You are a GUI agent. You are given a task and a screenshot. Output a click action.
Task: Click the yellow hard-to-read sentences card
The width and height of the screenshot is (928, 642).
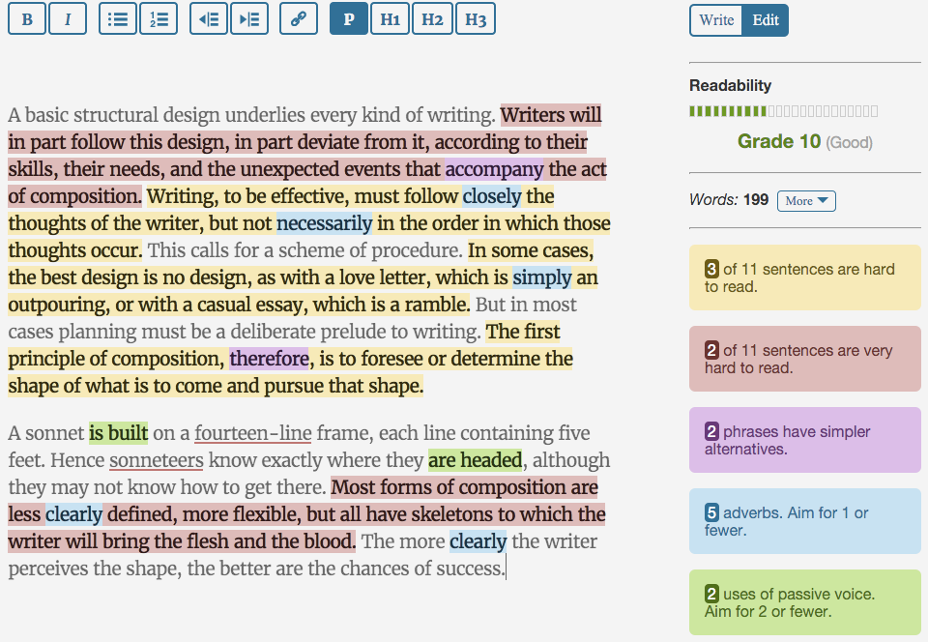[804, 277]
